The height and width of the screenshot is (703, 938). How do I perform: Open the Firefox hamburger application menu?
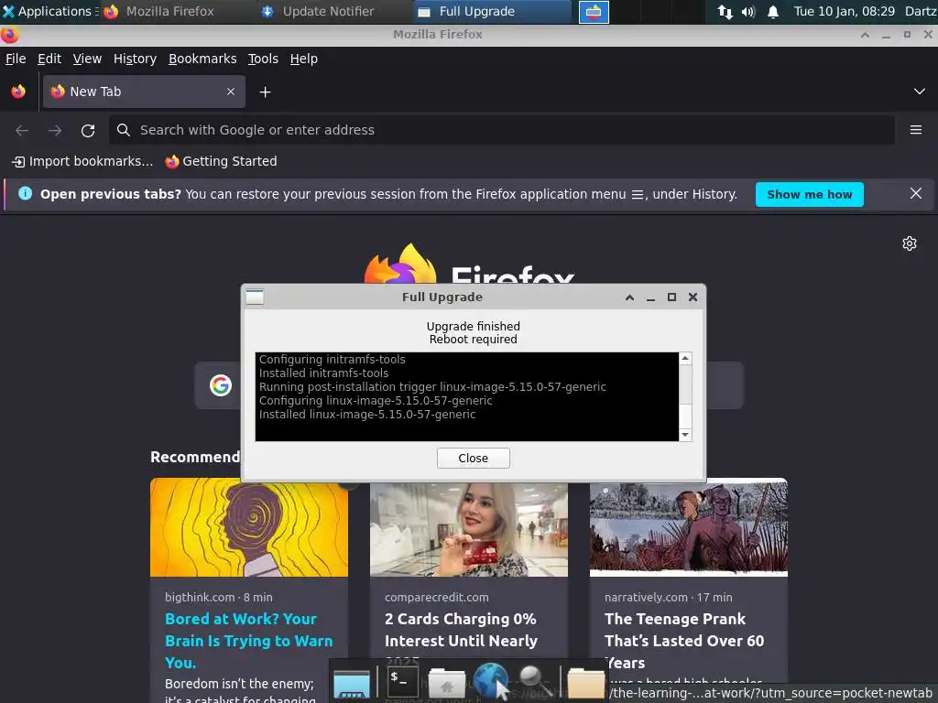coord(916,130)
